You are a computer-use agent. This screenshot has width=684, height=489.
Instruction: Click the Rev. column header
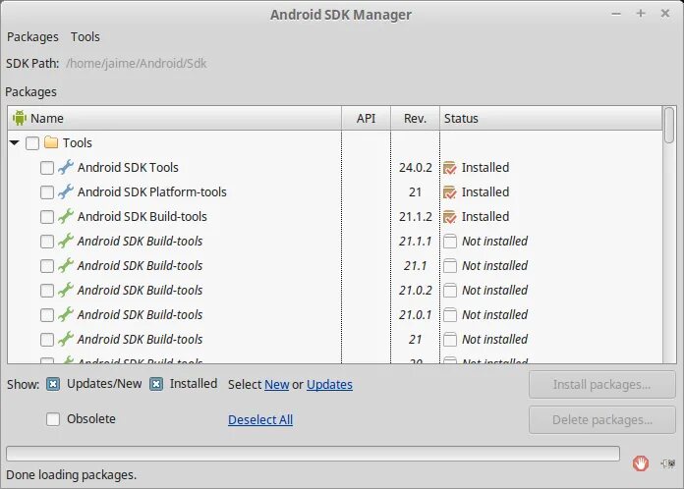tap(415, 118)
